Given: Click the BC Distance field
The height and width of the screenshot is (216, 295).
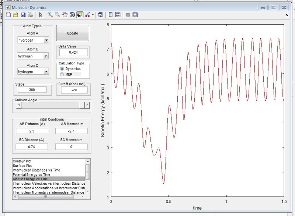Looking at the screenshot, I should tap(32, 147).
